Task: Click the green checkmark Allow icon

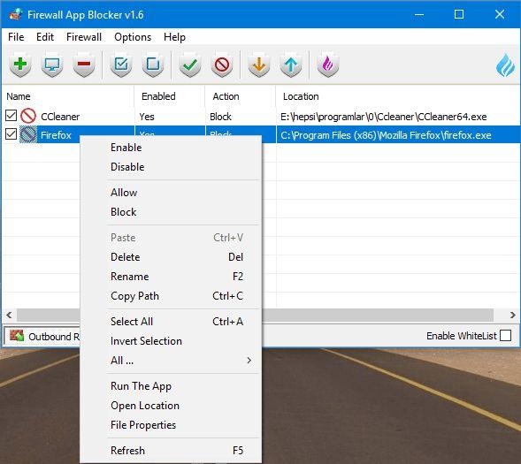Action: pyautogui.click(x=190, y=65)
